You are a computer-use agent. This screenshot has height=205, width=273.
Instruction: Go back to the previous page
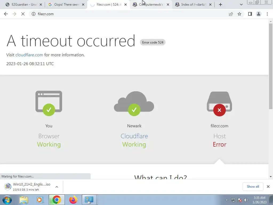6,14
